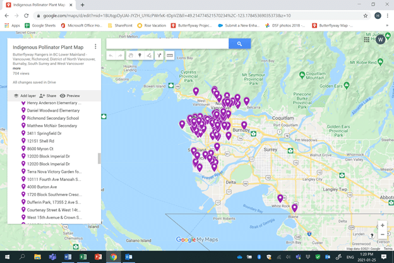Reload the page in Chrome
Viewport: 394px width, 263px height.
coord(26,16)
